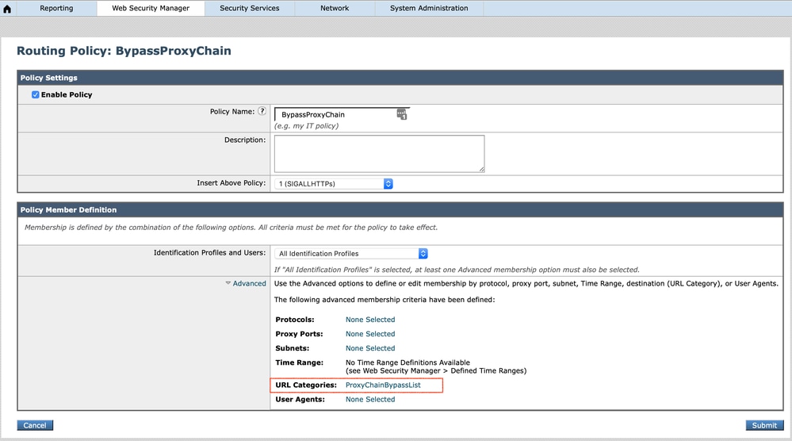Click autofill icon in Policy Name field
Image resolution: width=792 pixels, height=441 pixels.
pos(402,114)
